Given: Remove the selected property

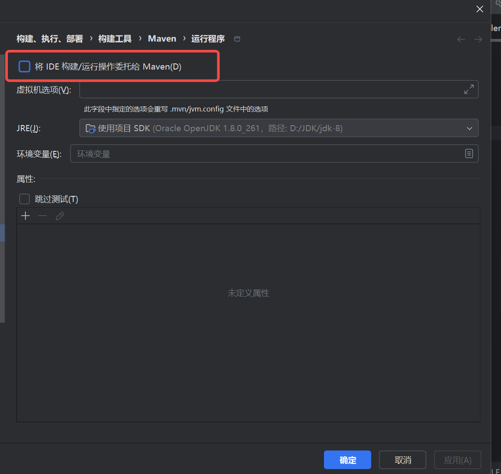Looking at the screenshot, I should 42,216.
